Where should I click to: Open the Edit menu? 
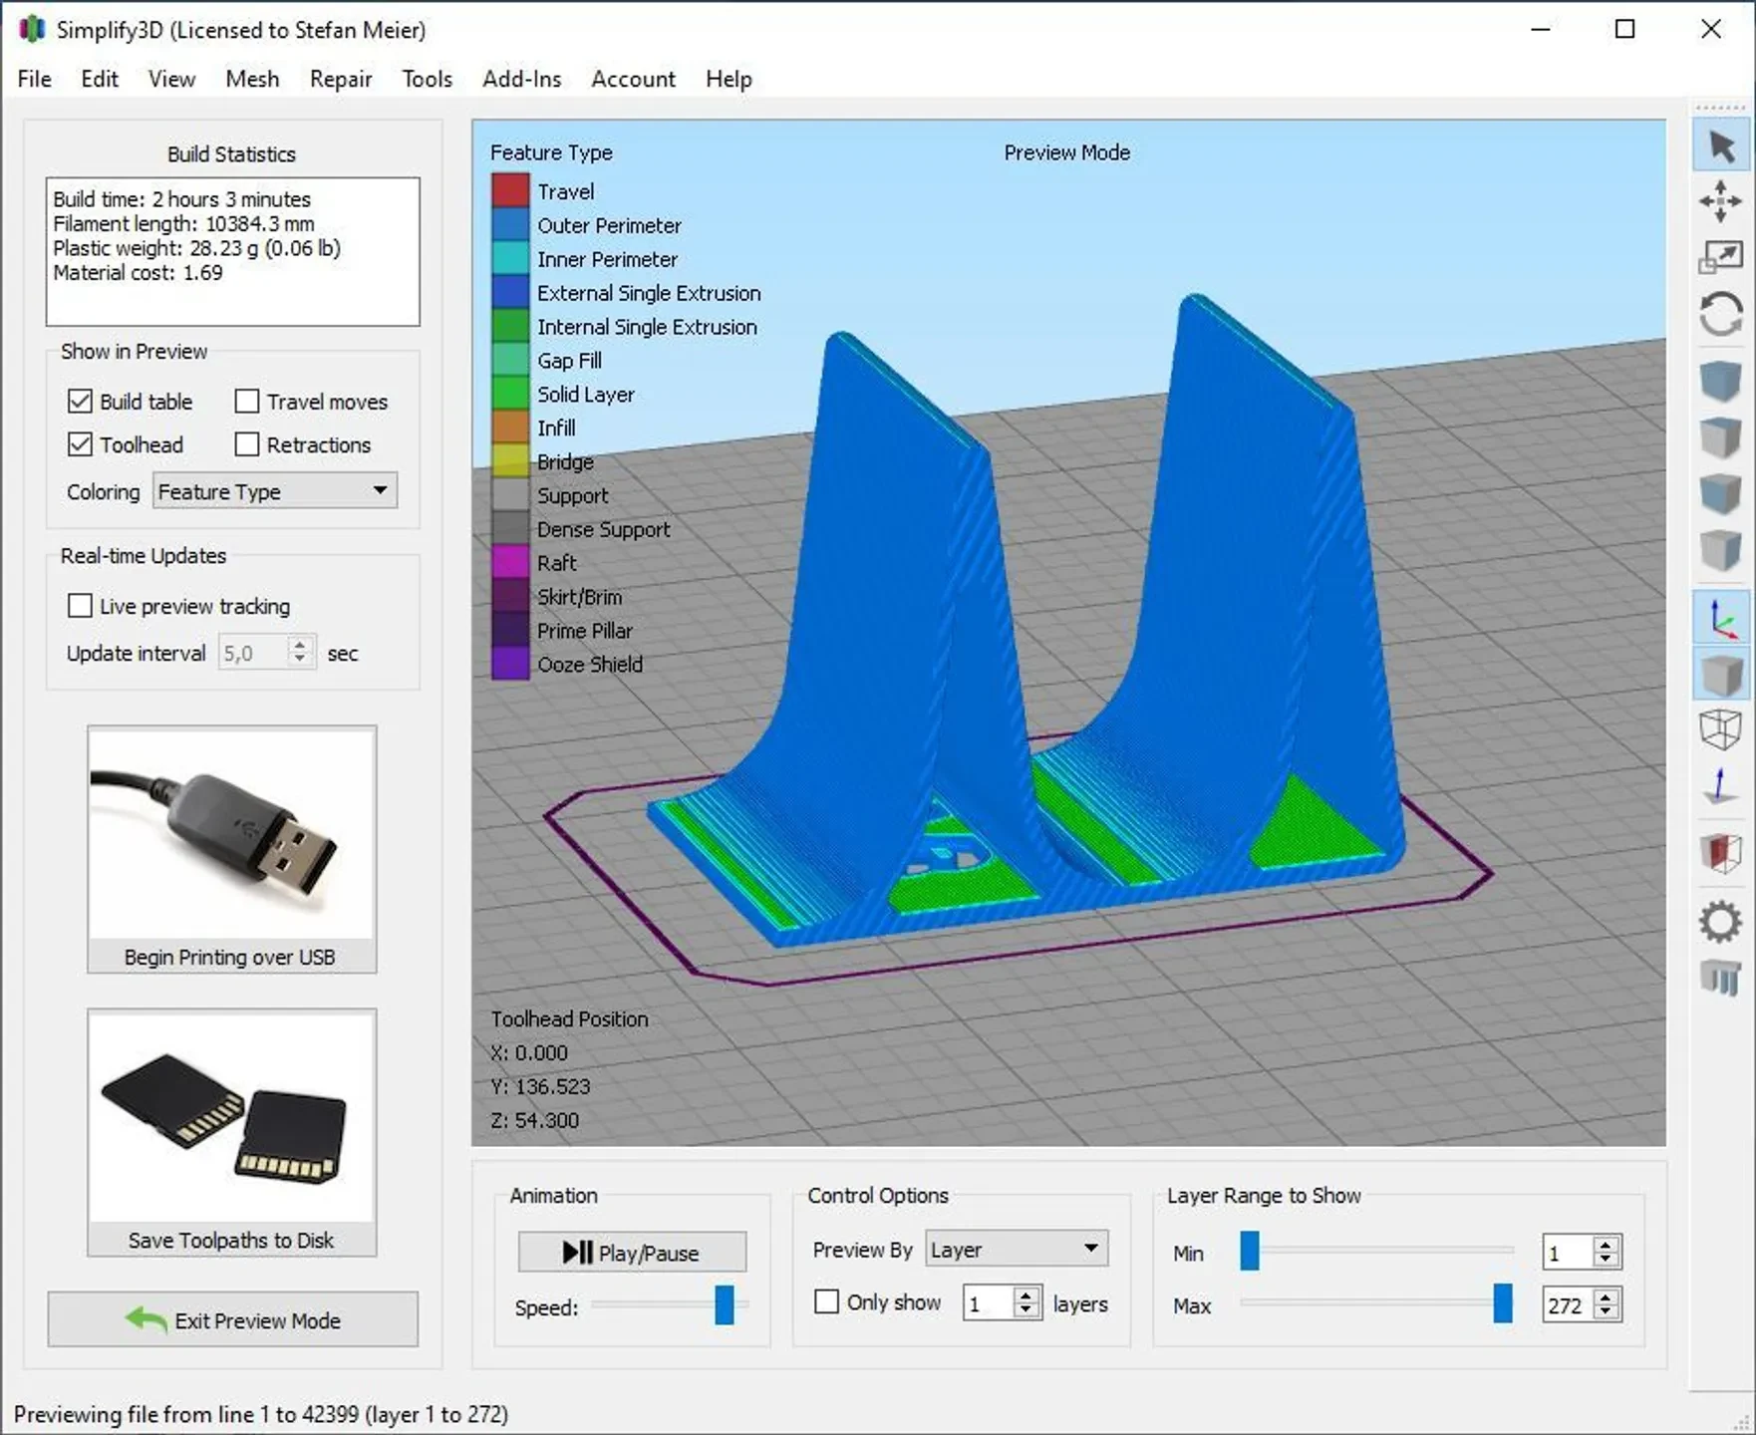pos(100,79)
